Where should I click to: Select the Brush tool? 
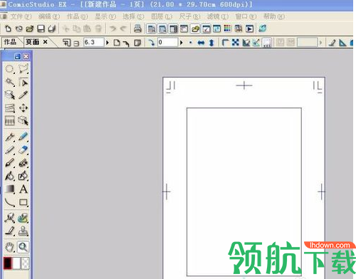10,163
